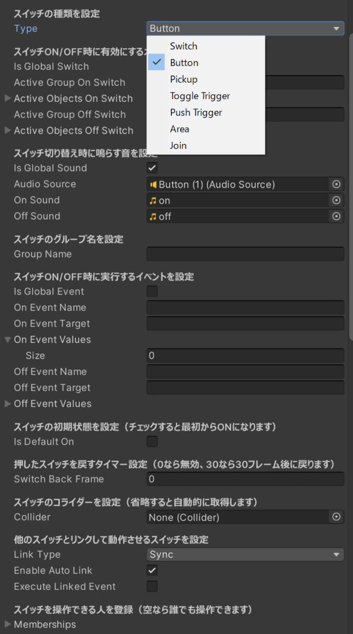Click the music note icon beside 'on'
Viewport: 353px width, 634px height.
(x=153, y=201)
